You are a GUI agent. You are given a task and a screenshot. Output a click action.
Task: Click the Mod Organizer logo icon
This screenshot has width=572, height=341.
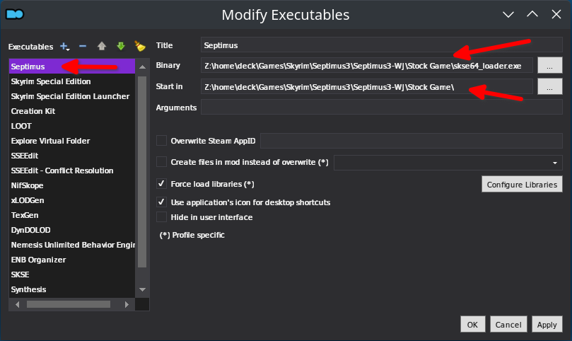point(15,14)
